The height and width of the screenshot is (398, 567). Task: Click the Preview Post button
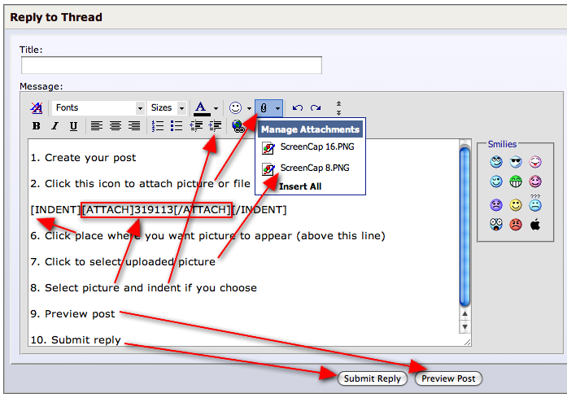448,378
